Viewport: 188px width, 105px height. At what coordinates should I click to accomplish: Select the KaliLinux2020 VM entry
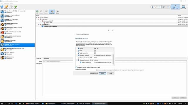tap(17, 37)
